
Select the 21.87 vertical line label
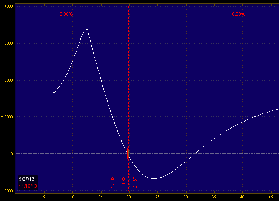click(x=135, y=182)
